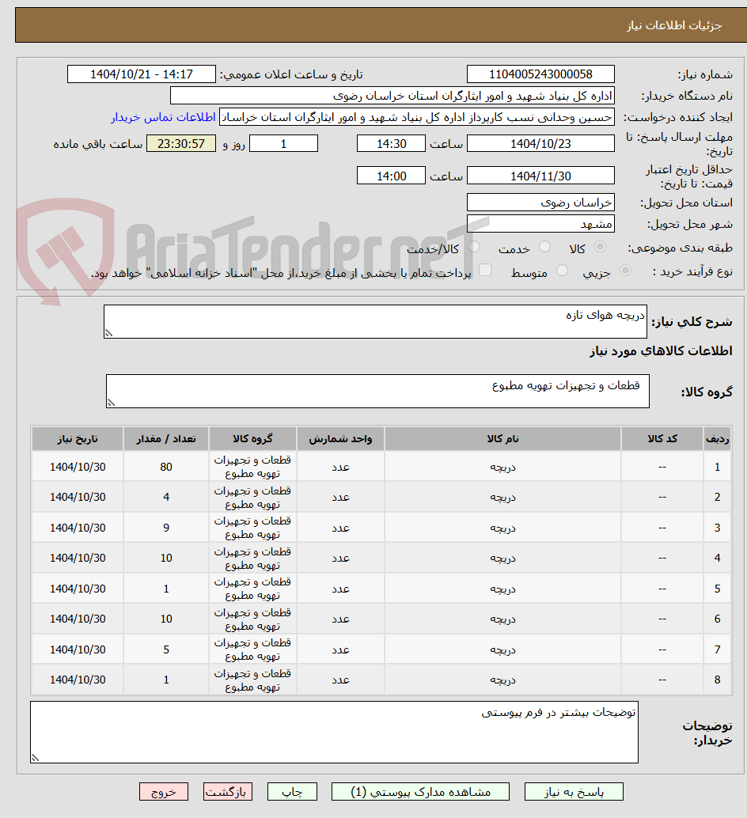This screenshot has width=747, height=818.
Task: Select the متوسط purchase type radio
Action: [x=562, y=271]
